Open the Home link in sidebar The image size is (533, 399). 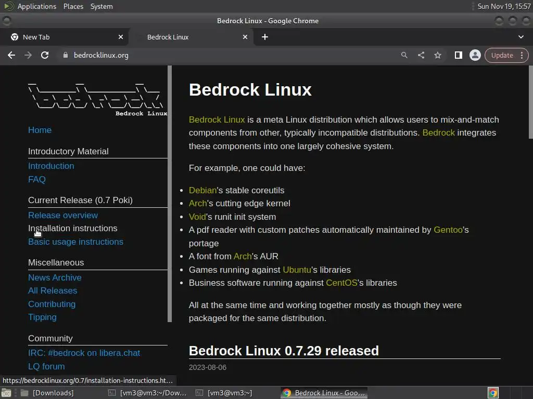40,130
